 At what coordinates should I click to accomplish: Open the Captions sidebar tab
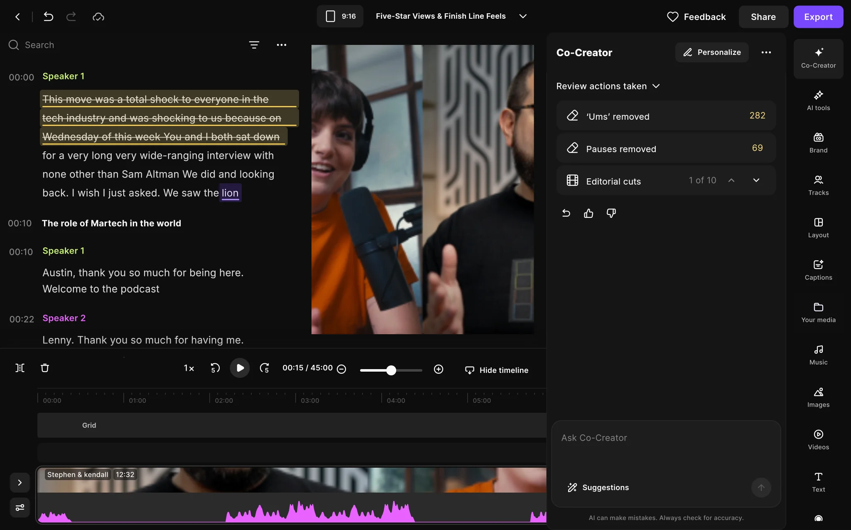(818, 271)
